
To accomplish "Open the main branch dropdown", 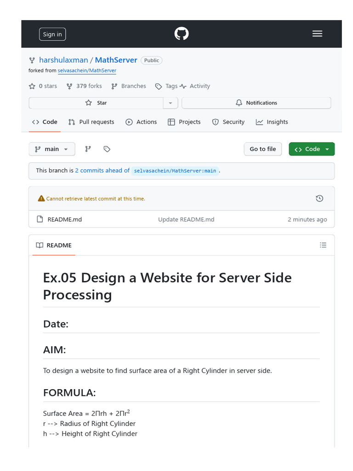I will pos(51,149).
